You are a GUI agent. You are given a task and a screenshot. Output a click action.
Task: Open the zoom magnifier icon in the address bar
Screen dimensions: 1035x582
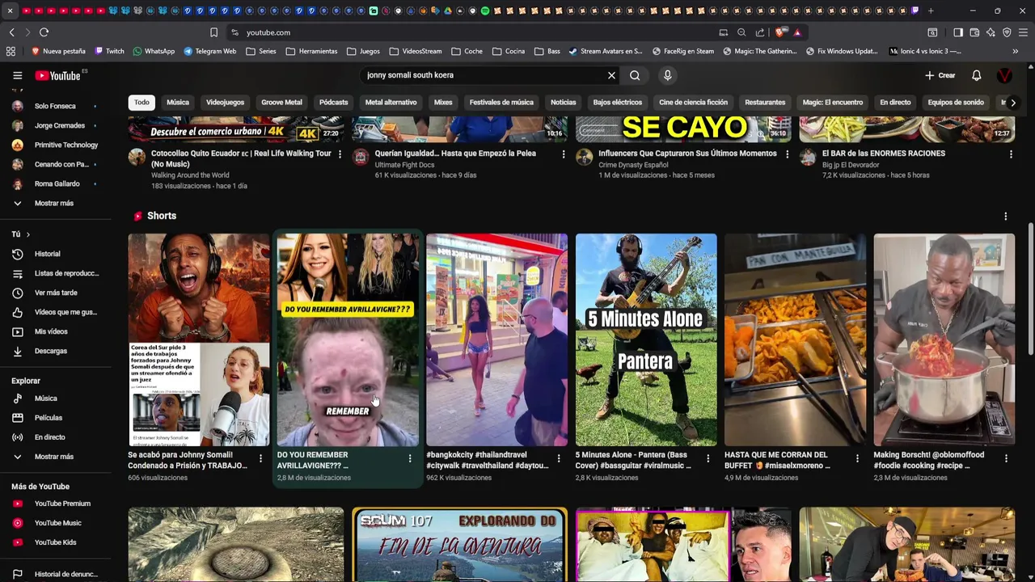tap(741, 32)
